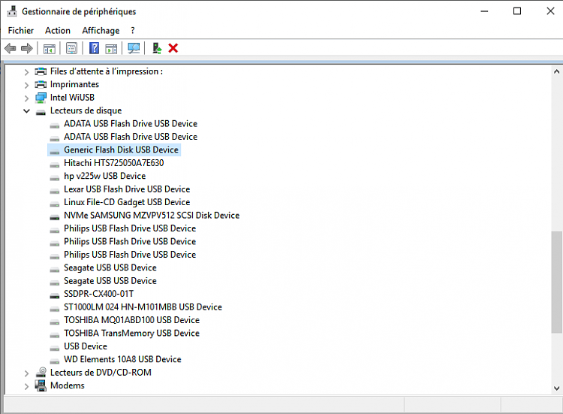Click the vertical scrollbar down arrow
The height and width of the screenshot is (414, 563).
pos(556,388)
